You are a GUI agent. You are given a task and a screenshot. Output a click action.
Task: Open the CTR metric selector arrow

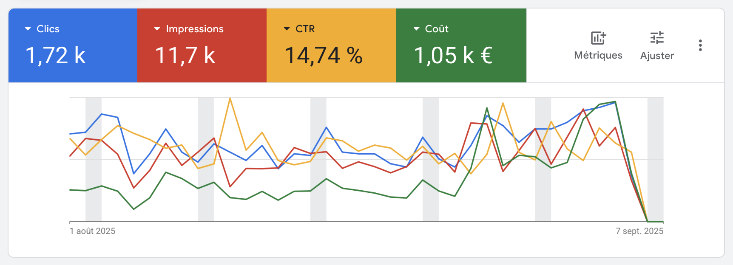(286, 29)
